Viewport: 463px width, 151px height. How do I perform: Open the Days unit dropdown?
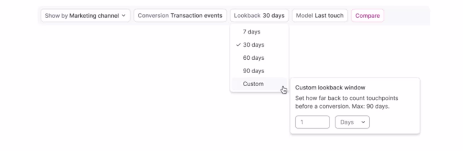pos(352,122)
